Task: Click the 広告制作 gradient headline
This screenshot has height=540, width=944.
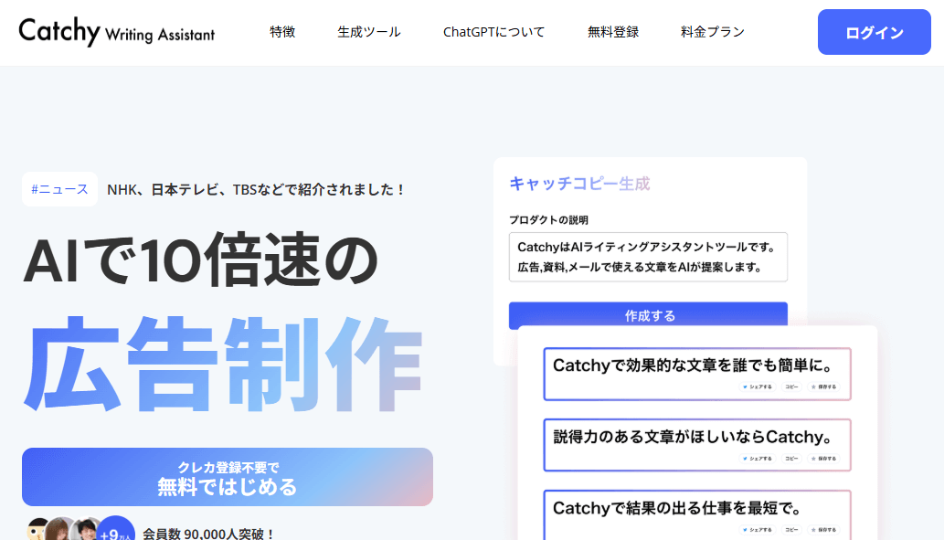Action: click(223, 364)
